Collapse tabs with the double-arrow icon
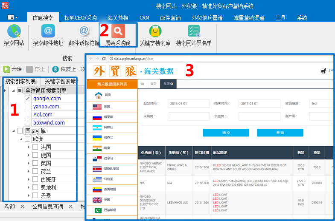This screenshot has height=221, width=335. pyautogui.click(x=142, y=84)
